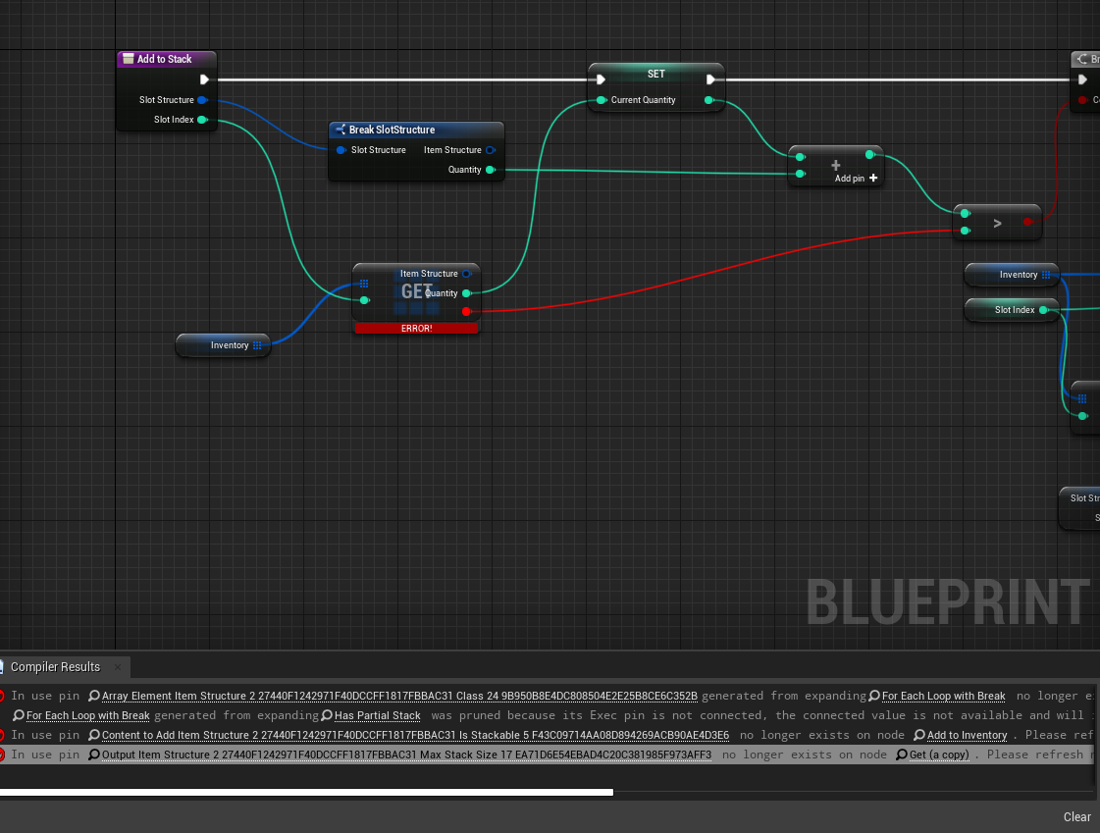The height and width of the screenshot is (833, 1100).
Task: Click Quantity output pin on GET node
Action: [467, 293]
